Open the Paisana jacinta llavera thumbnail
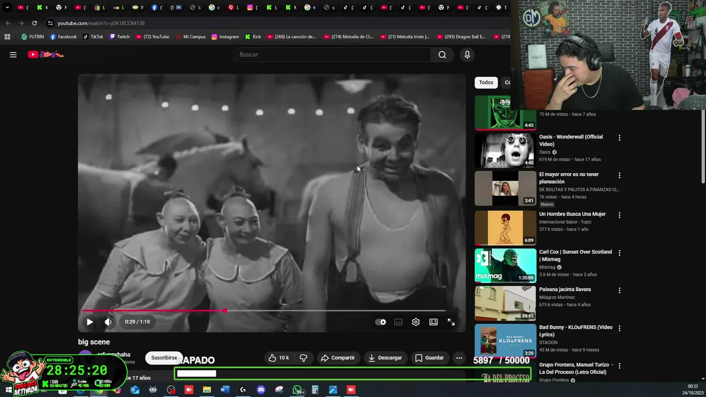 click(x=505, y=303)
